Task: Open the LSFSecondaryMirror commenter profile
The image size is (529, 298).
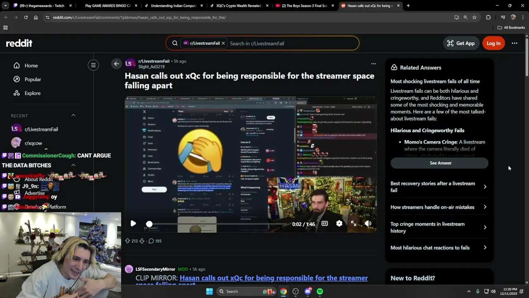Action: 155,269
